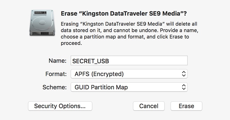Click the "Format:" label
Image resolution: width=230 pixels, height=120 pixels.
[x=56, y=74]
